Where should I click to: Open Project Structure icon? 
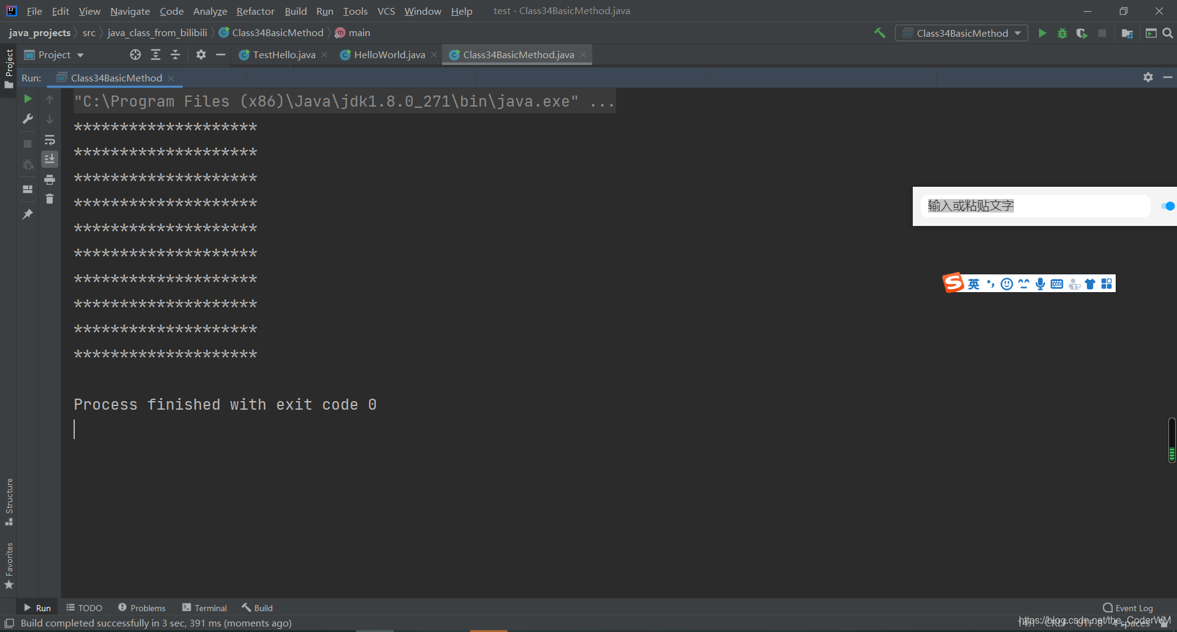click(x=1127, y=33)
